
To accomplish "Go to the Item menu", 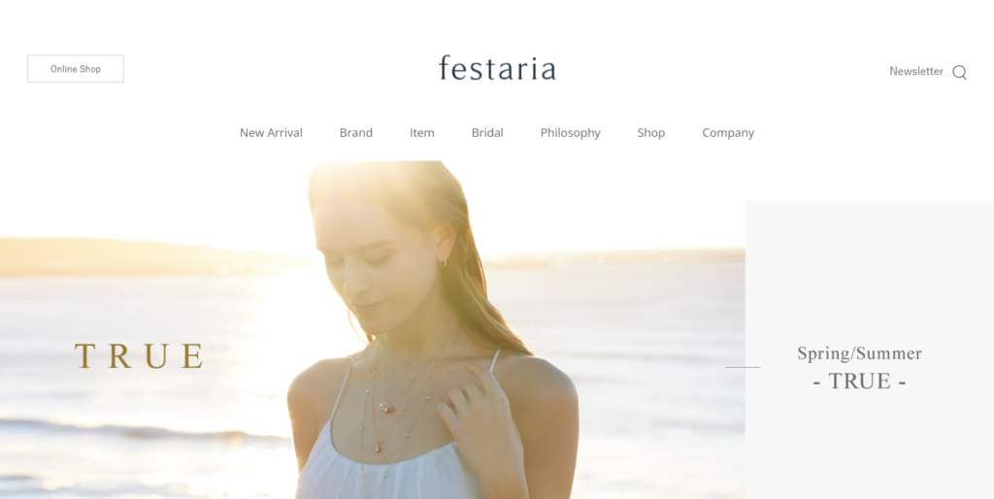I will pos(421,133).
